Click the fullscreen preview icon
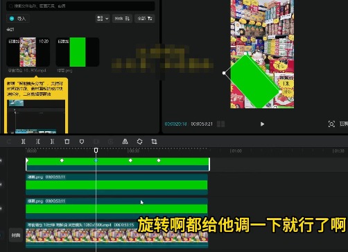This screenshot has height=252, width=348. 331,124
